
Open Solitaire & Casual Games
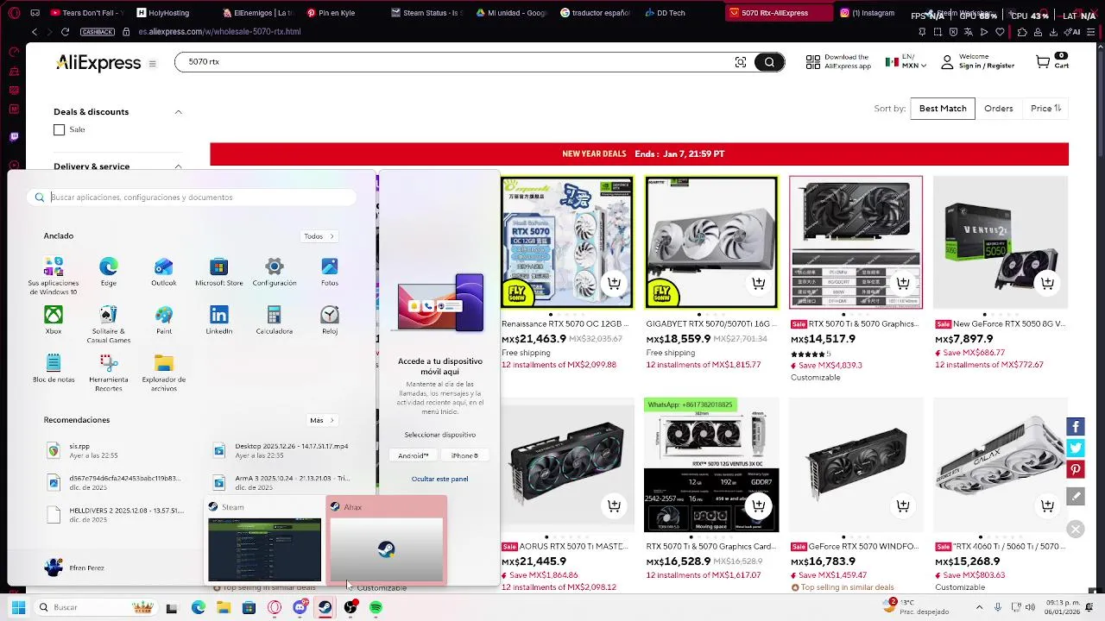click(x=109, y=324)
